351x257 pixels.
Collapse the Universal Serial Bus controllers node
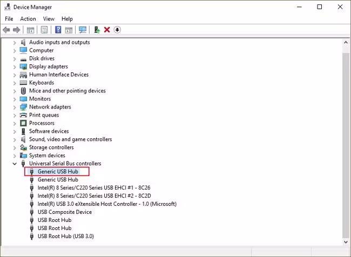click(15, 164)
